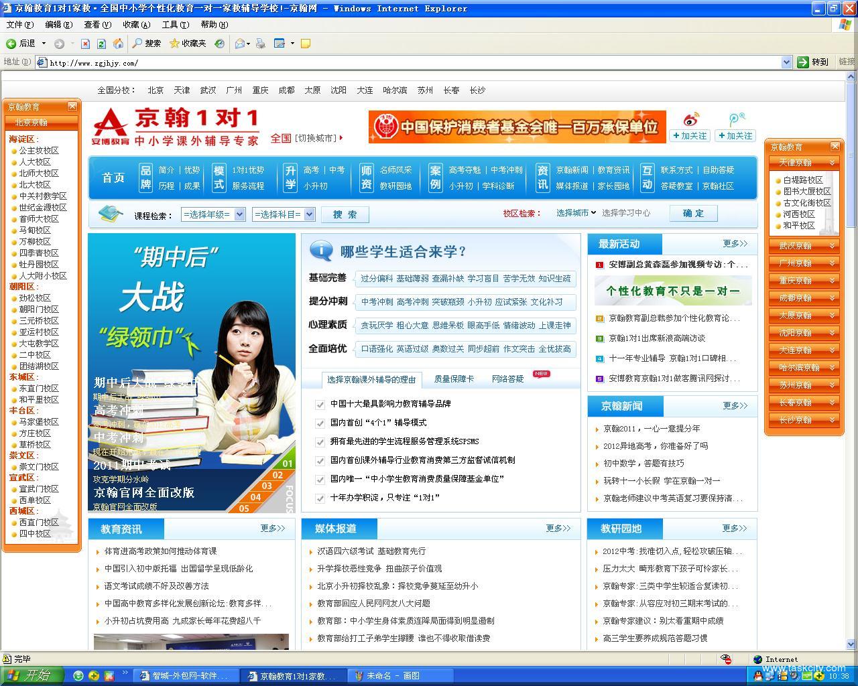Open the 收藏夹 favorites star

(188, 44)
